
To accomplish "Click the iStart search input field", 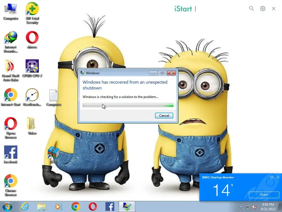I will (x=220, y=9).
